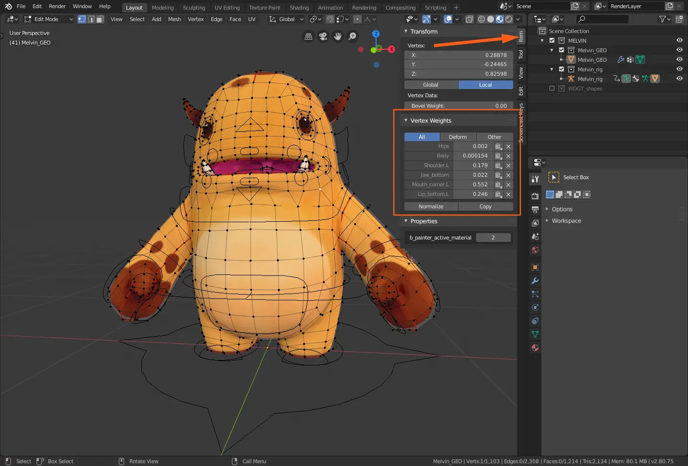Toggle visibility of Melvin_GEO
Screen dimensions: 688x466
coord(679,59)
